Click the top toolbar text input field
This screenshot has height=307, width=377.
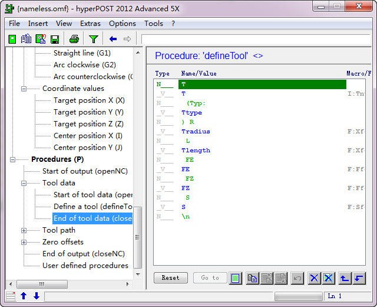[x=256, y=39]
